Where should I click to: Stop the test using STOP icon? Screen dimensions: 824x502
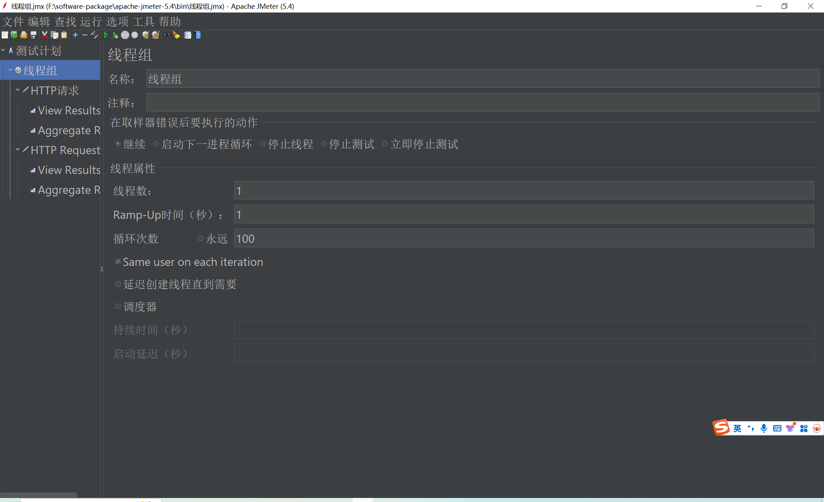(x=125, y=35)
